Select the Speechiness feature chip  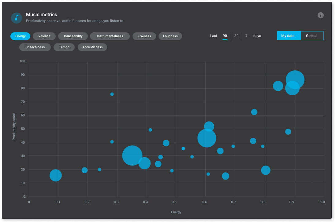click(35, 47)
